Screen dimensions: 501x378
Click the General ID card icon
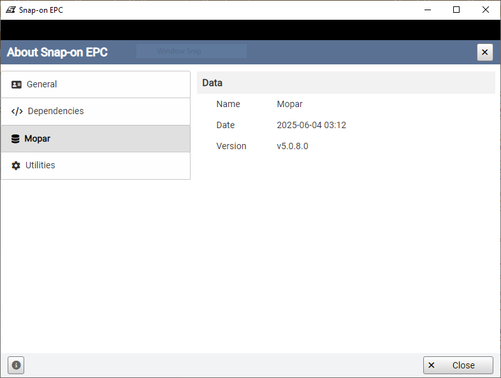[17, 84]
